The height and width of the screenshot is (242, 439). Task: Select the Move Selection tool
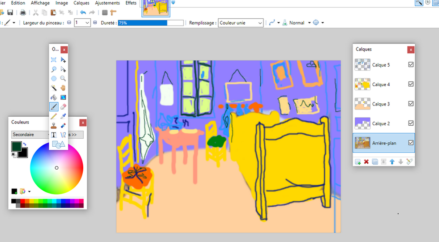click(63, 69)
